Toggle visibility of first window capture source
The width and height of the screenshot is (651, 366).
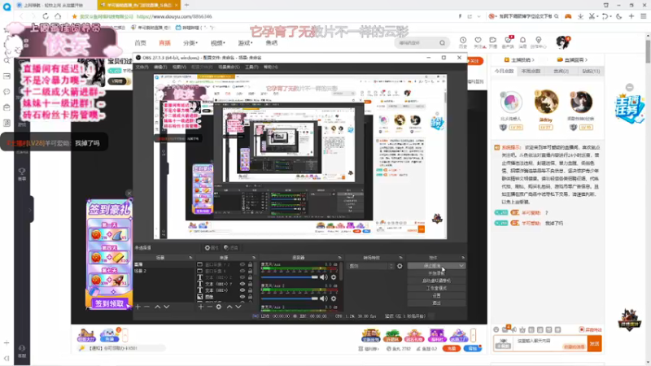(242, 264)
